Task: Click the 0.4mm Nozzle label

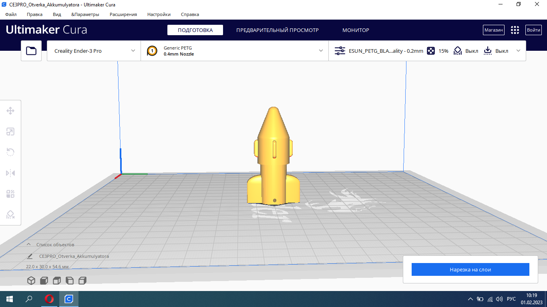Action: tap(179, 54)
